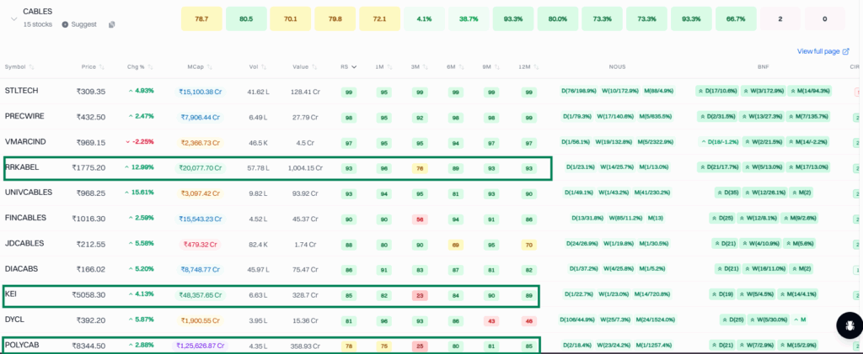Viewport: 863px width, 354px height.
Task: Click DIACABS BNF W(16/11.0%) badge
Action: [763, 268]
